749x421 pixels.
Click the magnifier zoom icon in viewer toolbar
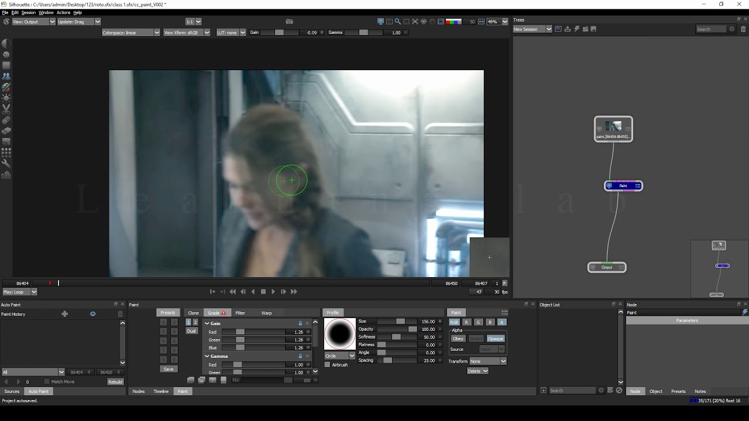(398, 22)
